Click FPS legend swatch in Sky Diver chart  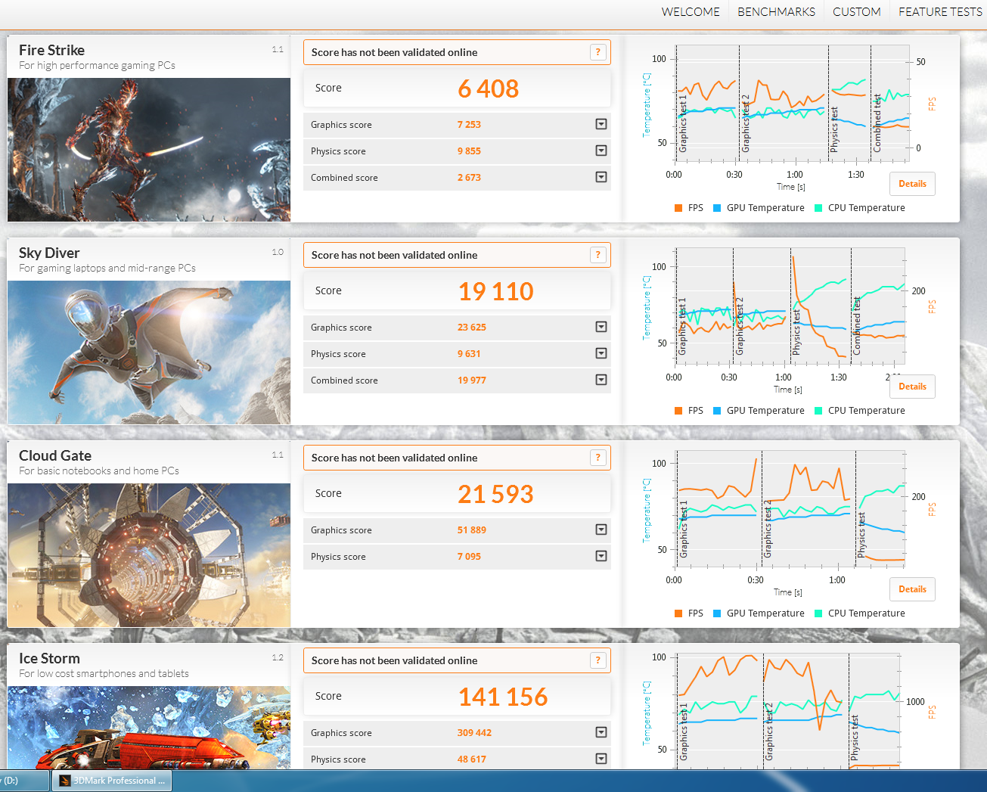678,411
